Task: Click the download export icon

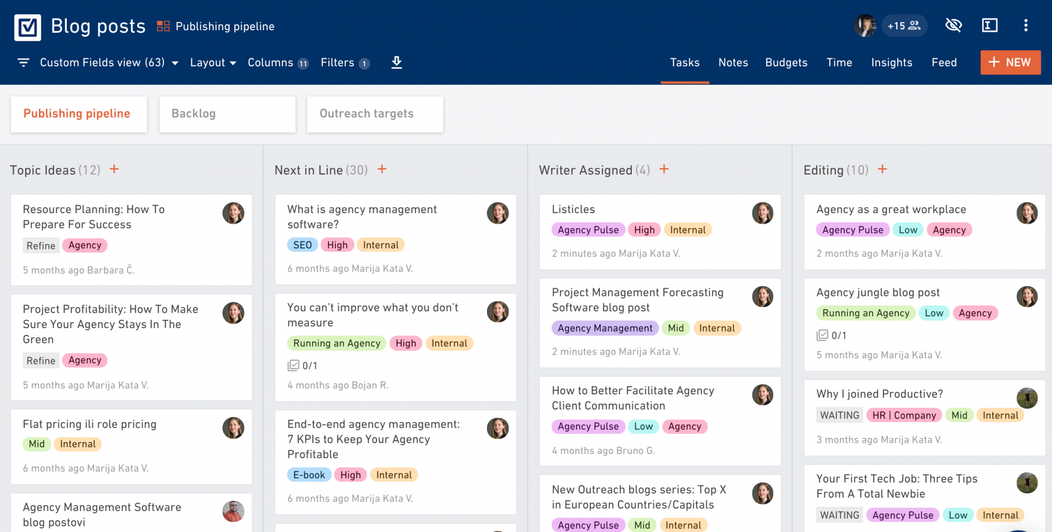Action: point(397,63)
